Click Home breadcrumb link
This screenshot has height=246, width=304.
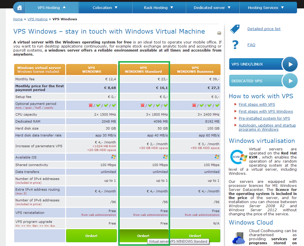click(x=18, y=19)
